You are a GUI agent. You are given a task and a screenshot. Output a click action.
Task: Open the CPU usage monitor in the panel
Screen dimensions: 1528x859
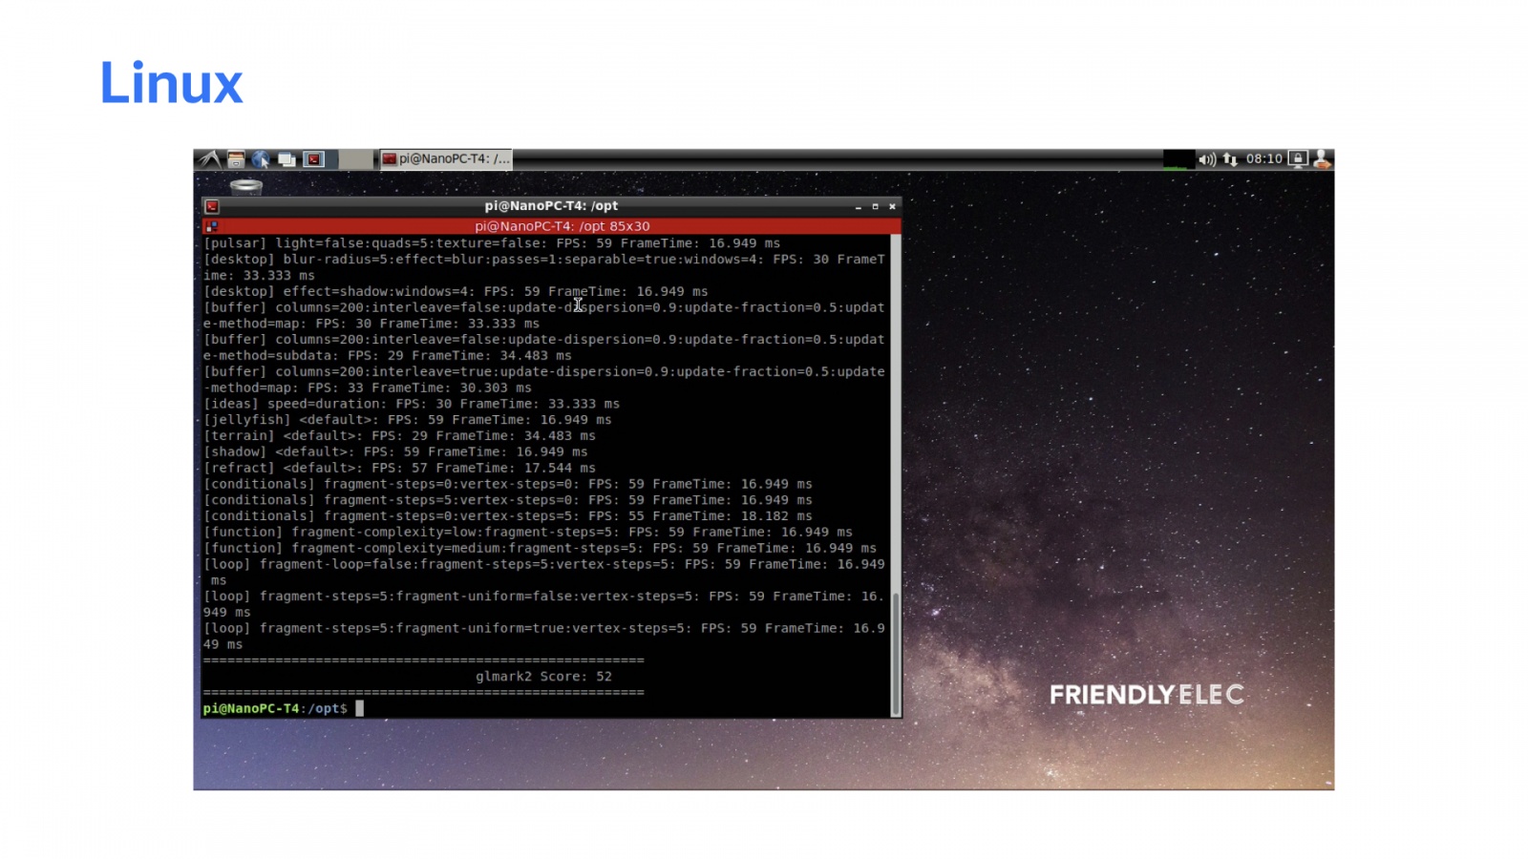pos(1178,159)
